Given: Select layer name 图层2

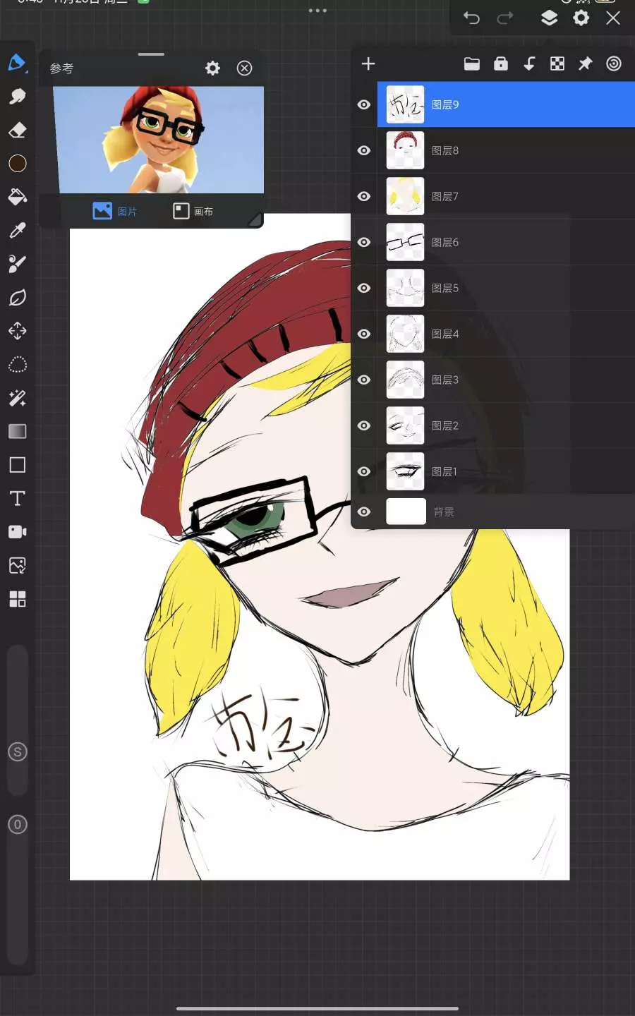Looking at the screenshot, I should pyautogui.click(x=445, y=425).
